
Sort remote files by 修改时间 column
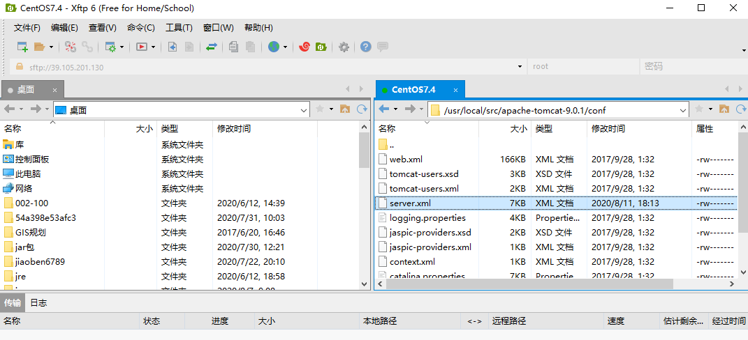coord(639,129)
